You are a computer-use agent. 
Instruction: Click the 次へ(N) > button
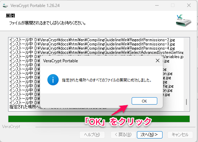(x=150, y=135)
